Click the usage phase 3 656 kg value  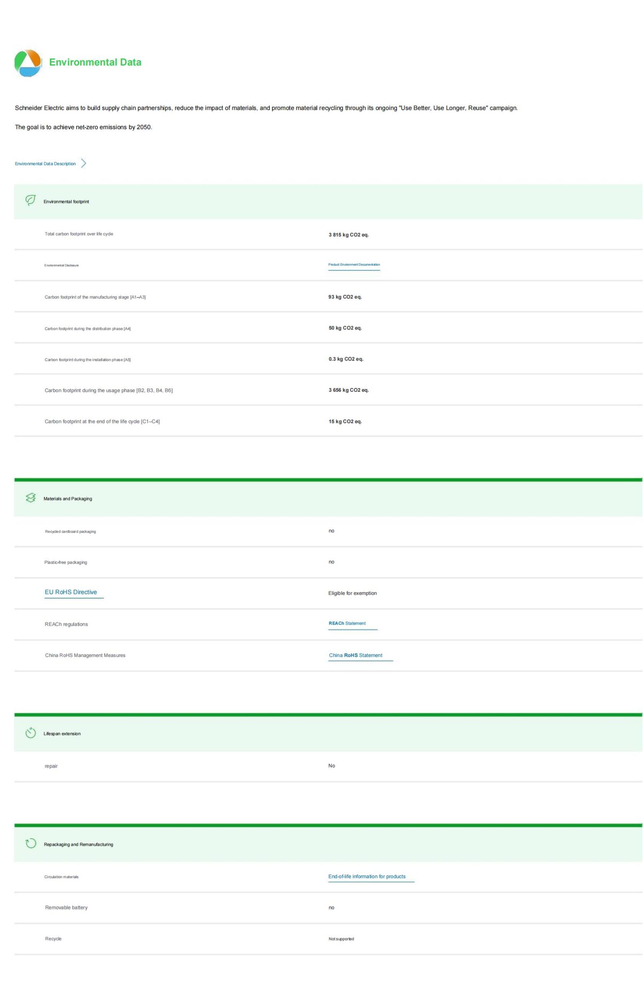[x=348, y=390]
